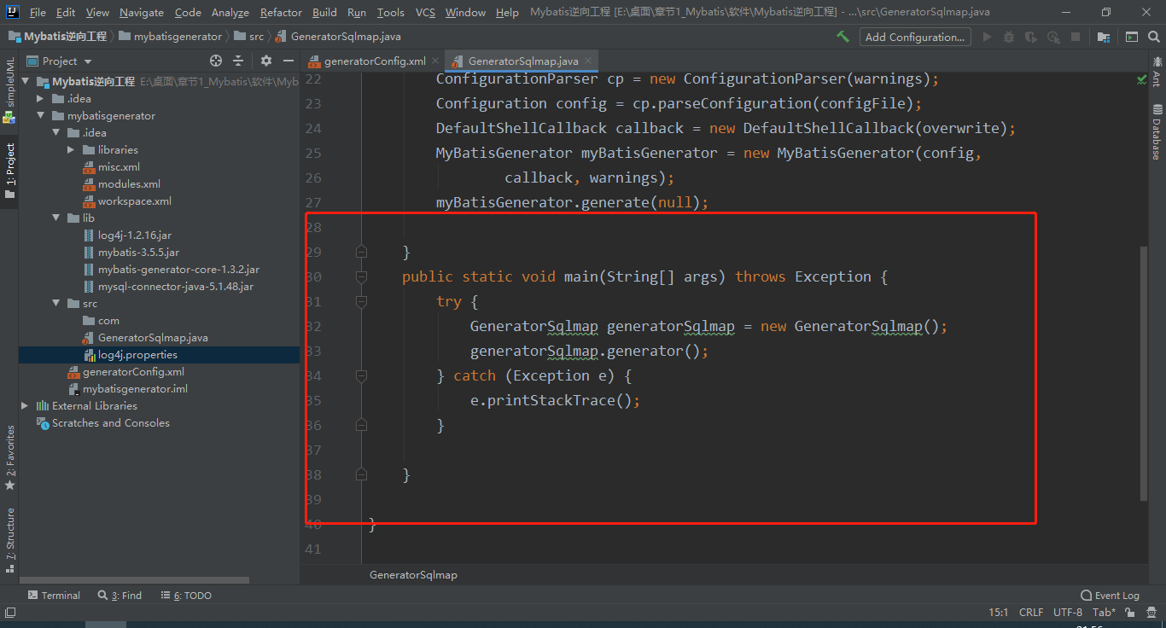The height and width of the screenshot is (628, 1166).
Task: Open the Navigate menu
Action: click(142, 13)
